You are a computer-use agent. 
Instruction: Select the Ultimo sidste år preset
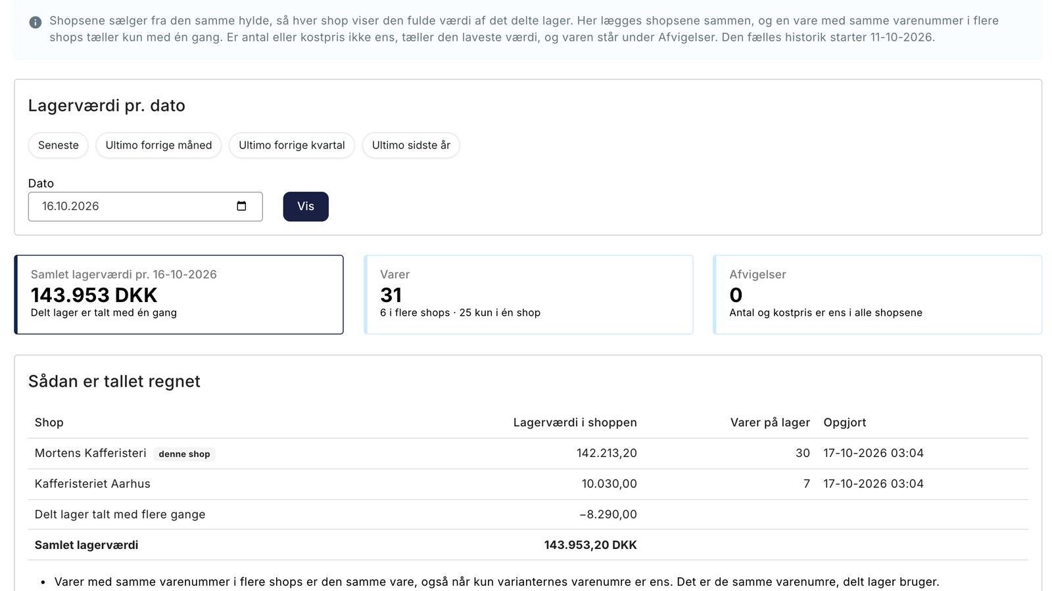click(411, 145)
